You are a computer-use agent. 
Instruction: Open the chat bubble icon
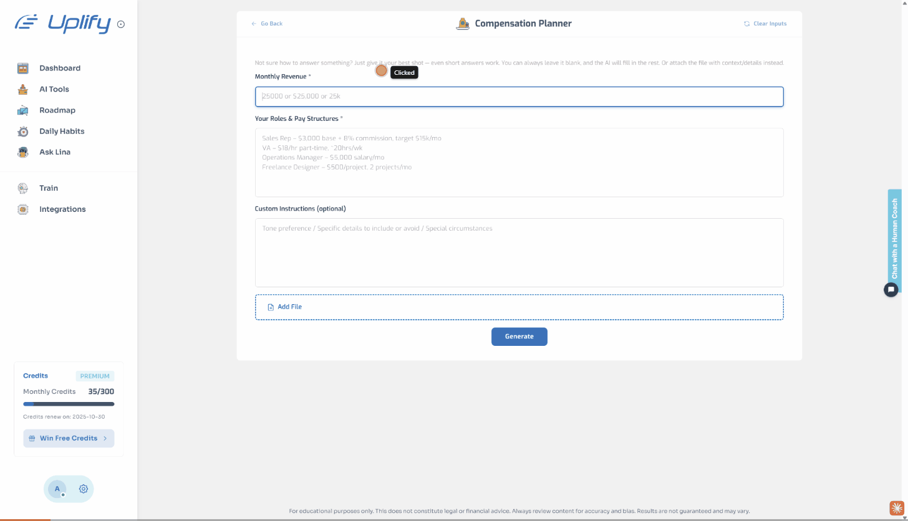click(x=891, y=289)
